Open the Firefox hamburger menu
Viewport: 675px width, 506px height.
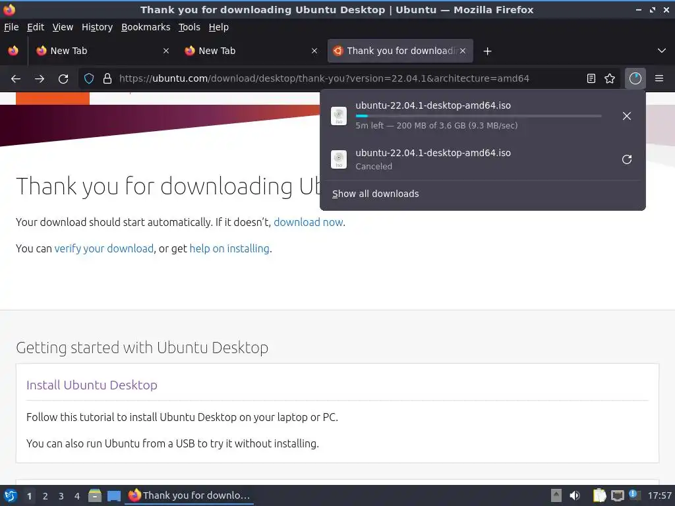click(x=659, y=78)
